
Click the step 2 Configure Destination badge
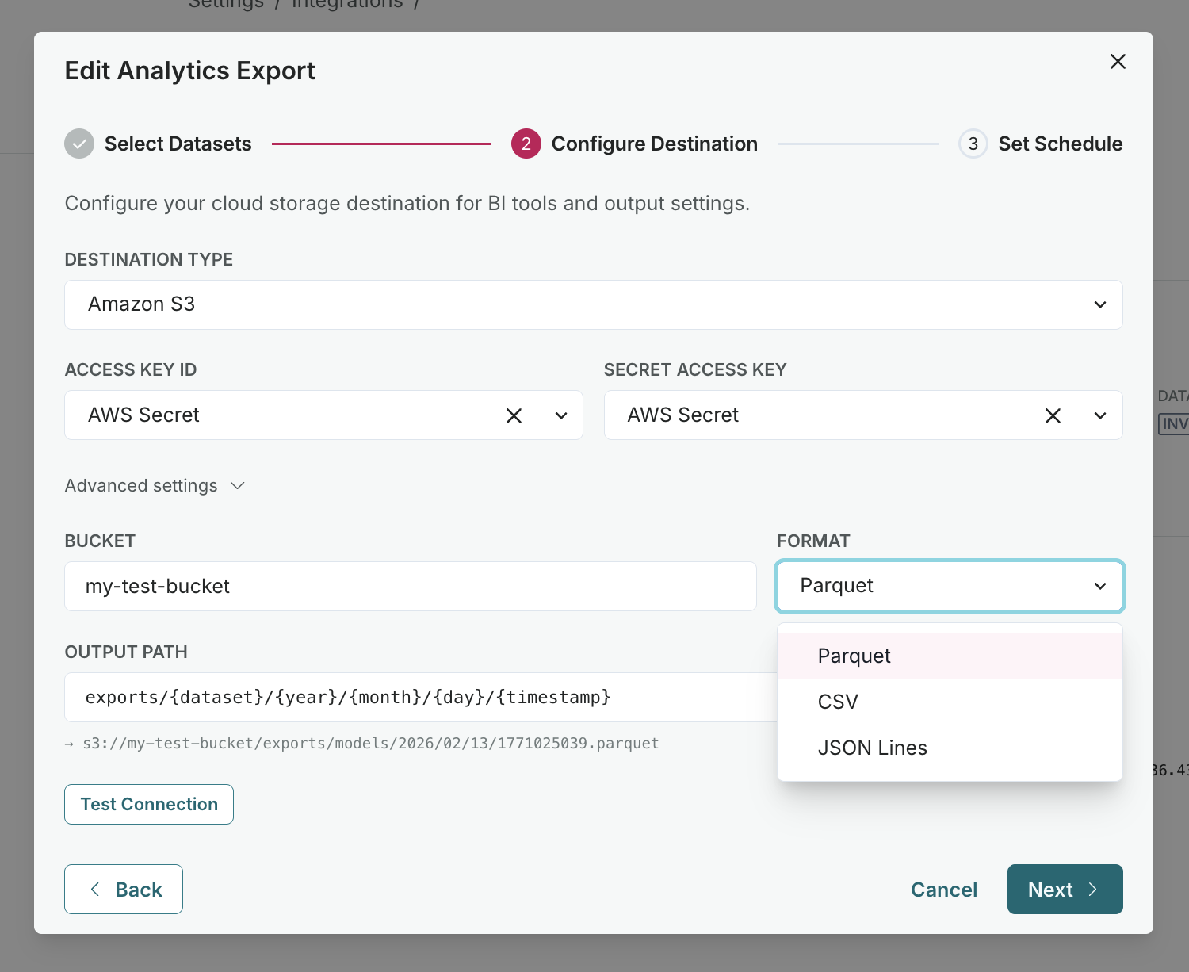click(x=526, y=144)
